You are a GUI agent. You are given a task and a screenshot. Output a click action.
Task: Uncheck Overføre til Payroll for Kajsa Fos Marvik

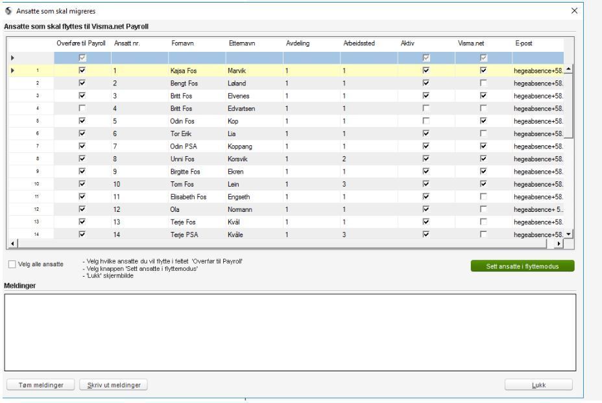82,70
